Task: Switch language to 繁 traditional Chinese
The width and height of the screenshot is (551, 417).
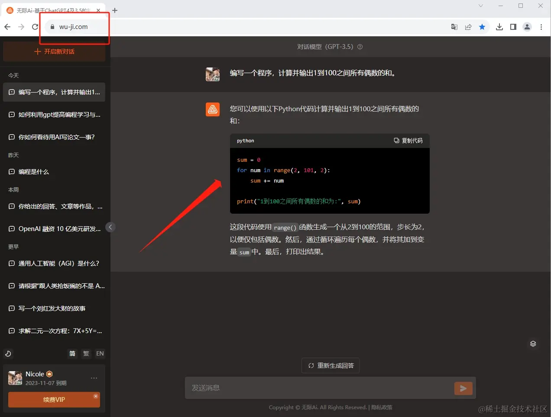Action: click(x=86, y=353)
